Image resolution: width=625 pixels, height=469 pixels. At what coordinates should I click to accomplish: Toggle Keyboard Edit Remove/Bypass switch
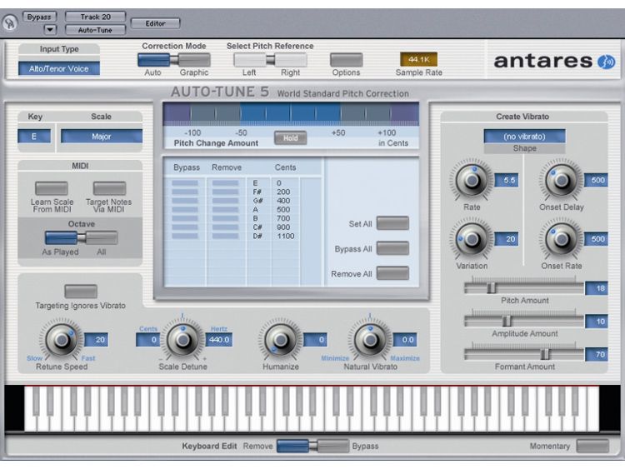312,446
